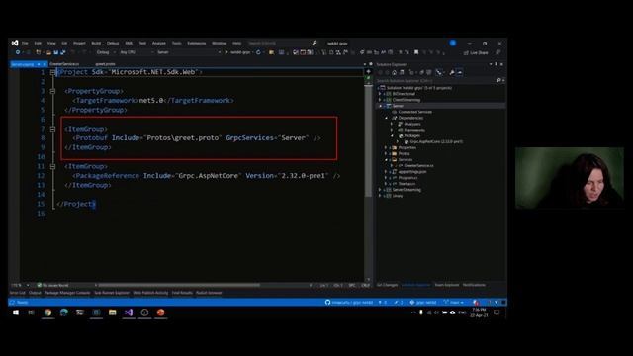Switch to the Team Explorer tab
The image size is (633, 356).
[446, 285]
